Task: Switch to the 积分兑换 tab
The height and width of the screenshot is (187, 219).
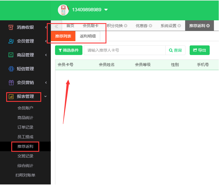Action: point(115,26)
